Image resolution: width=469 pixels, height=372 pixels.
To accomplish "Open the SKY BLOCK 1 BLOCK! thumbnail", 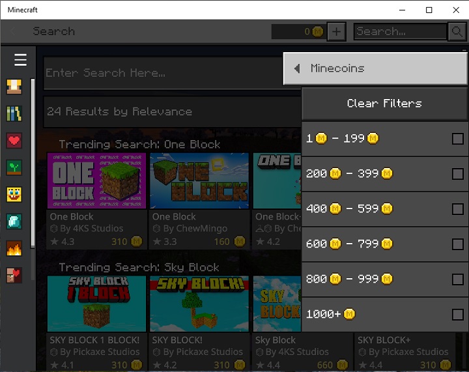I will point(96,304).
